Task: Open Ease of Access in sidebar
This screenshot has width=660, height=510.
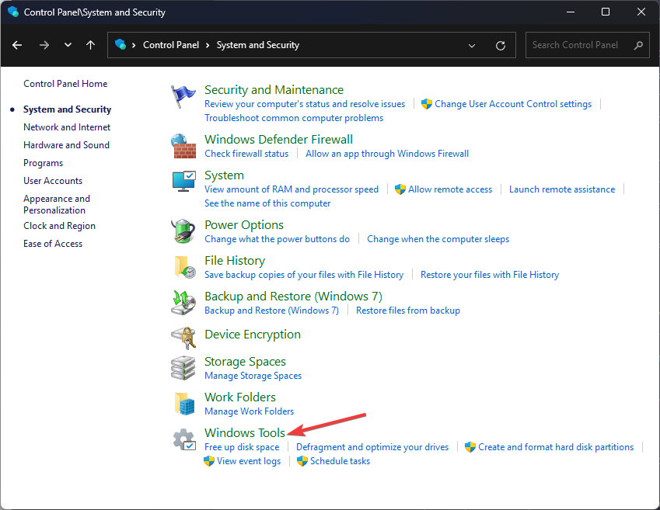Action: click(53, 244)
